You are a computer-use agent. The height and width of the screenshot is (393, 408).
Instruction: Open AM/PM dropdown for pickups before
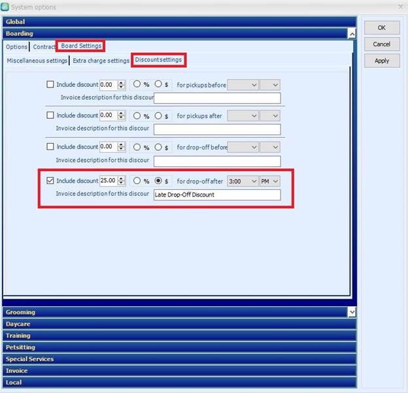coord(270,85)
